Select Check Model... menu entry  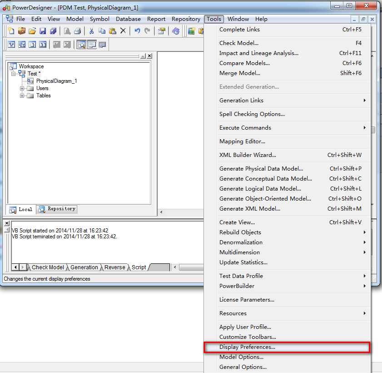(287, 43)
